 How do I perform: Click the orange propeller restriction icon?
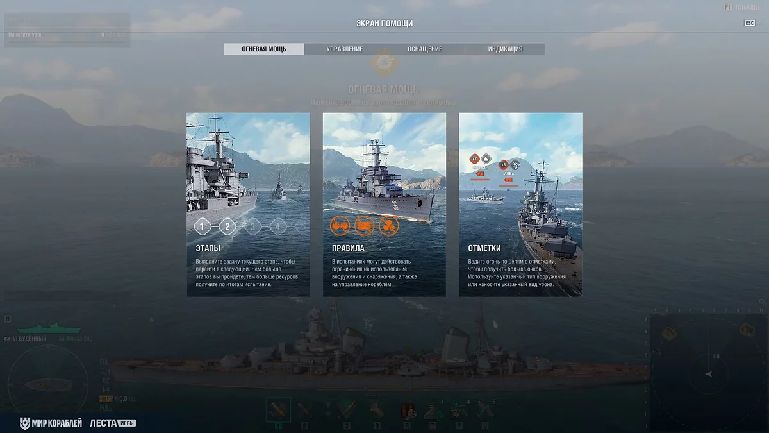389,225
